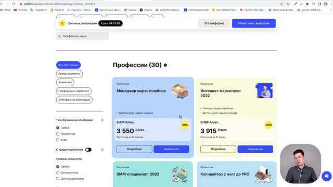Click the site lock icon in address bar

[21, 4]
